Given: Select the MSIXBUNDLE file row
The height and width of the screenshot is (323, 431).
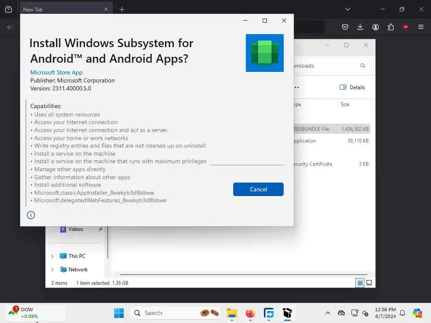Looking at the screenshot, I should [332, 129].
